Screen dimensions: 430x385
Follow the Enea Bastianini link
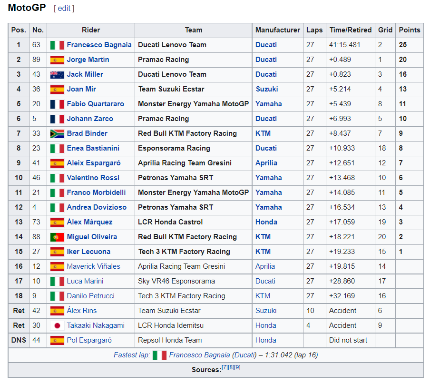click(x=93, y=148)
